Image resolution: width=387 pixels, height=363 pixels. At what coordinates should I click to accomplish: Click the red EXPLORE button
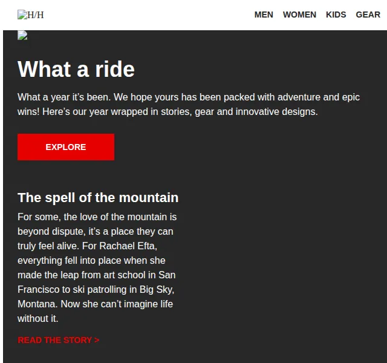click(x=66, y=147)
